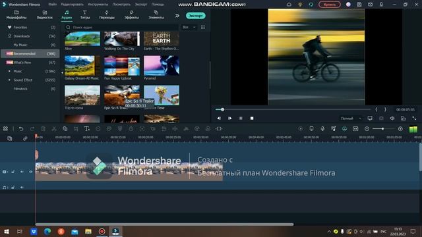Click the preview playback progress slider
The width and height of the screenshot is (422, 237).
(293, 109)
